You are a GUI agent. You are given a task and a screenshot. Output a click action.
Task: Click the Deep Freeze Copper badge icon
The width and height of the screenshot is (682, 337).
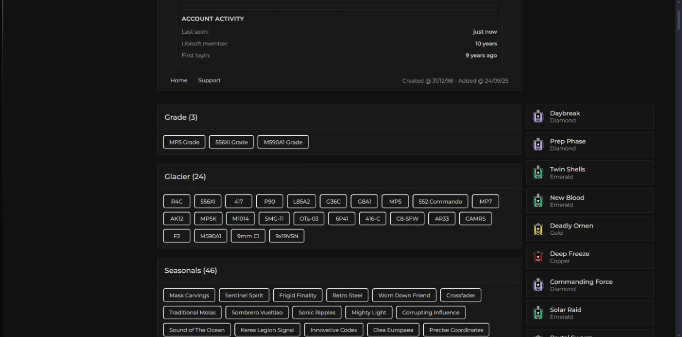[538, 257]
